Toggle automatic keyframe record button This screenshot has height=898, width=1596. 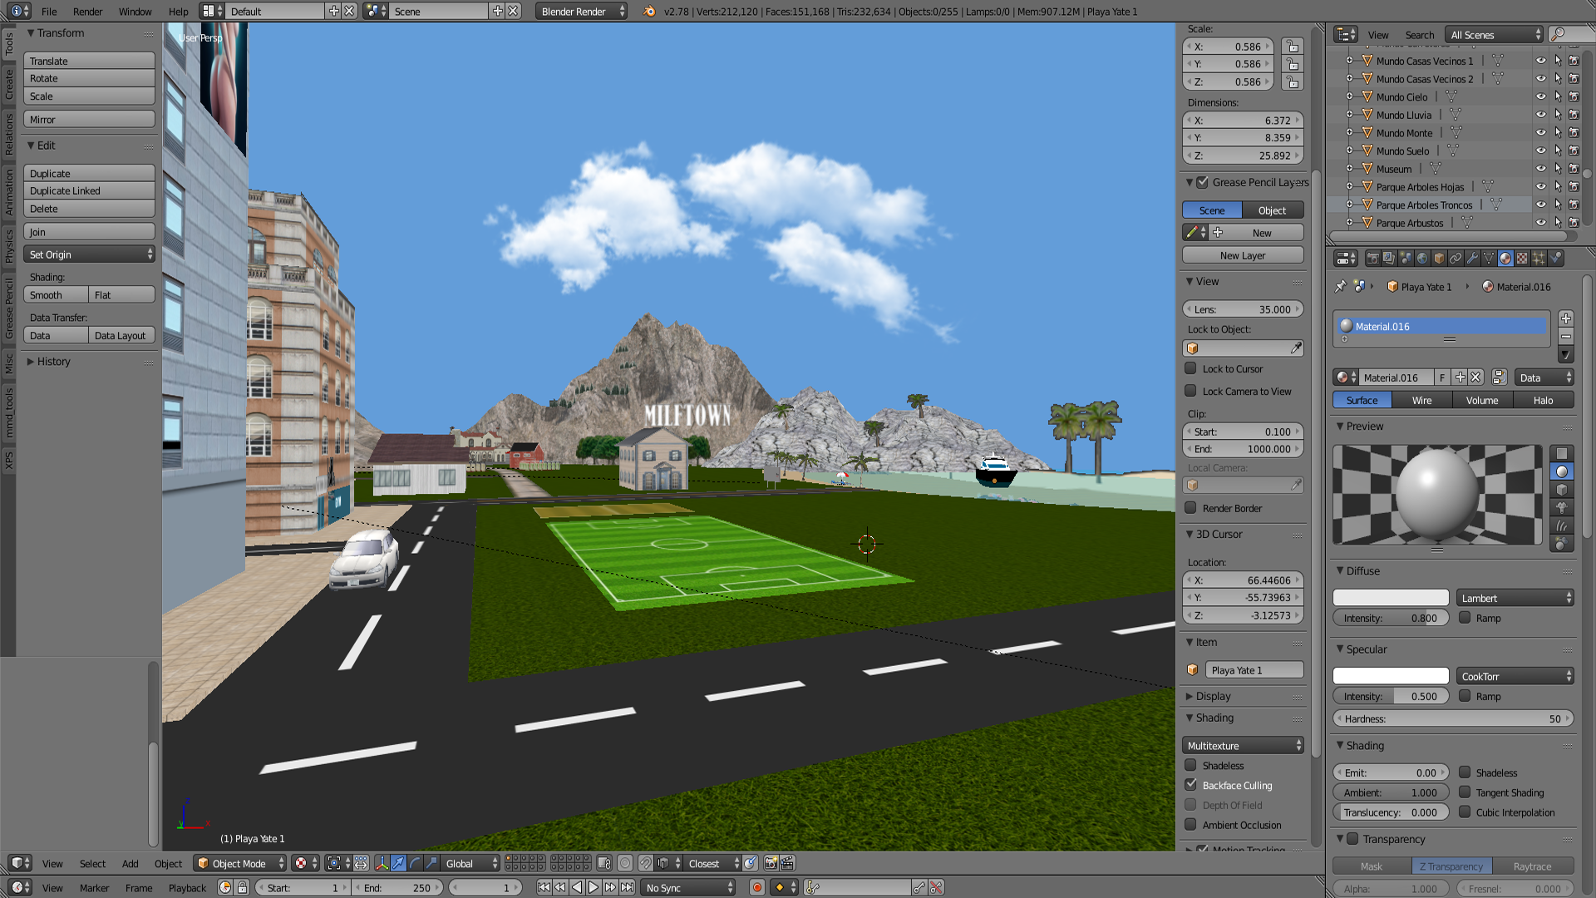(756, 888)
